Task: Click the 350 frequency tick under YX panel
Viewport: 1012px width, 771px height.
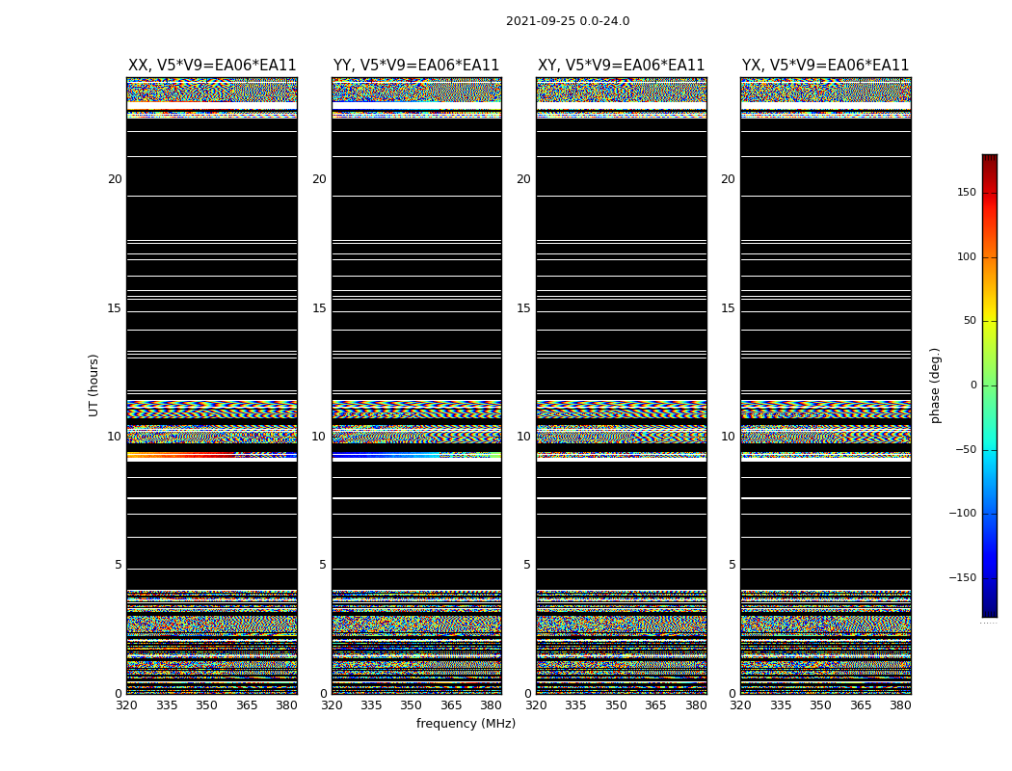Action: point(820,705)
